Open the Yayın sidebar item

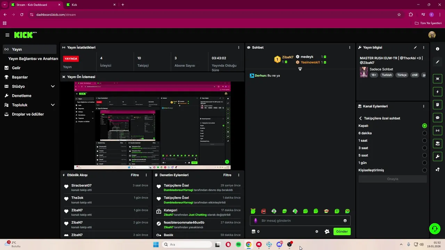pyautogui.click(x=30, y=49)
